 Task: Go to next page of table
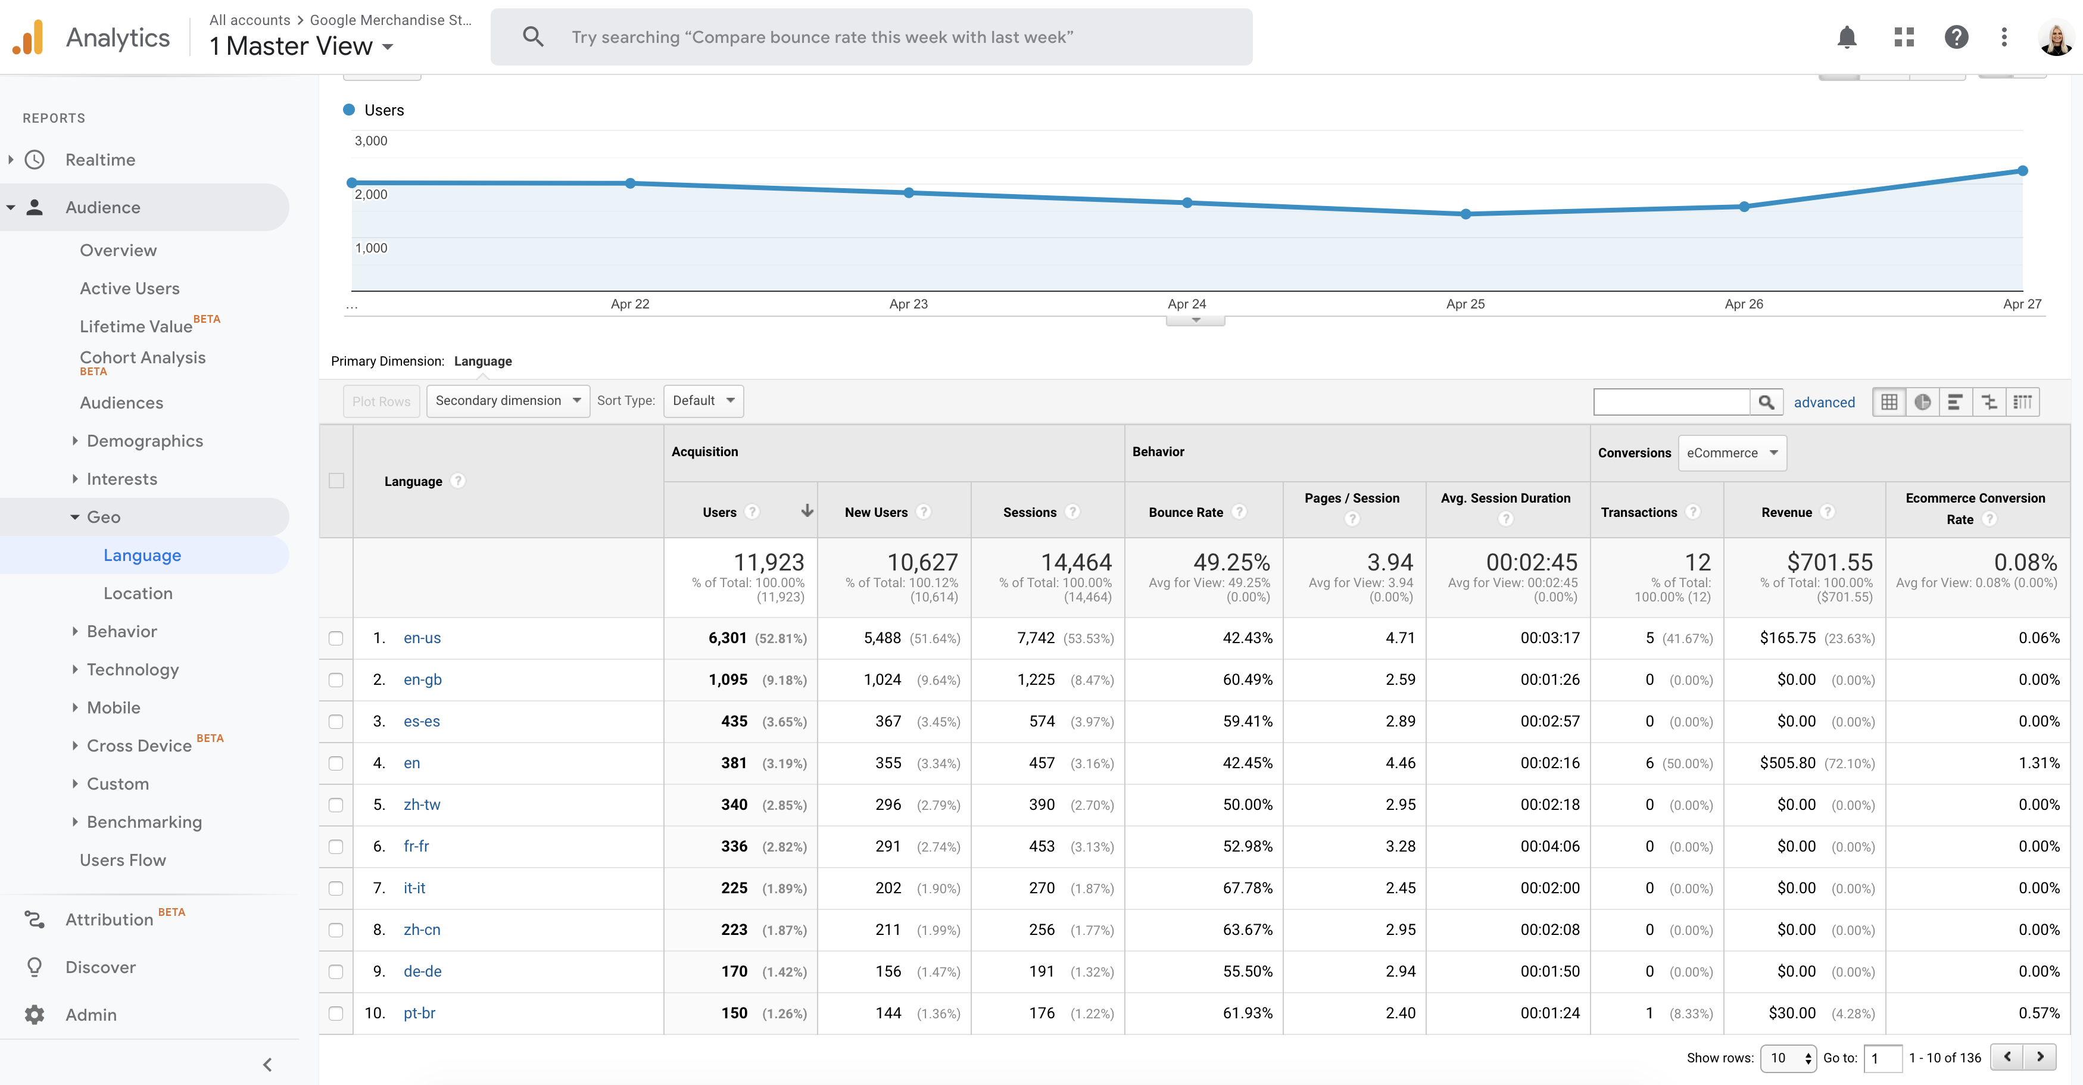tap(2040, 1056)
